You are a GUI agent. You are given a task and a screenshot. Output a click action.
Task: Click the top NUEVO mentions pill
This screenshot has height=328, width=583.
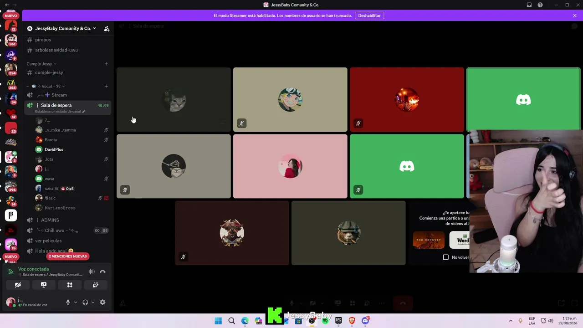tap(11, 15)
